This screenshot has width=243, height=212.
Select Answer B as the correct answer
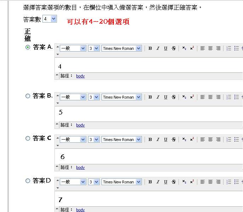pyautogui.click(x=28, y=96)
